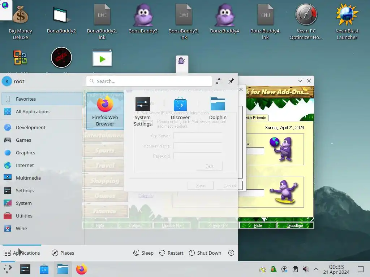Open Discover from the taskbar
This screenshot has width=370, height=277.
pyautogui.click(x=44, y=269)
